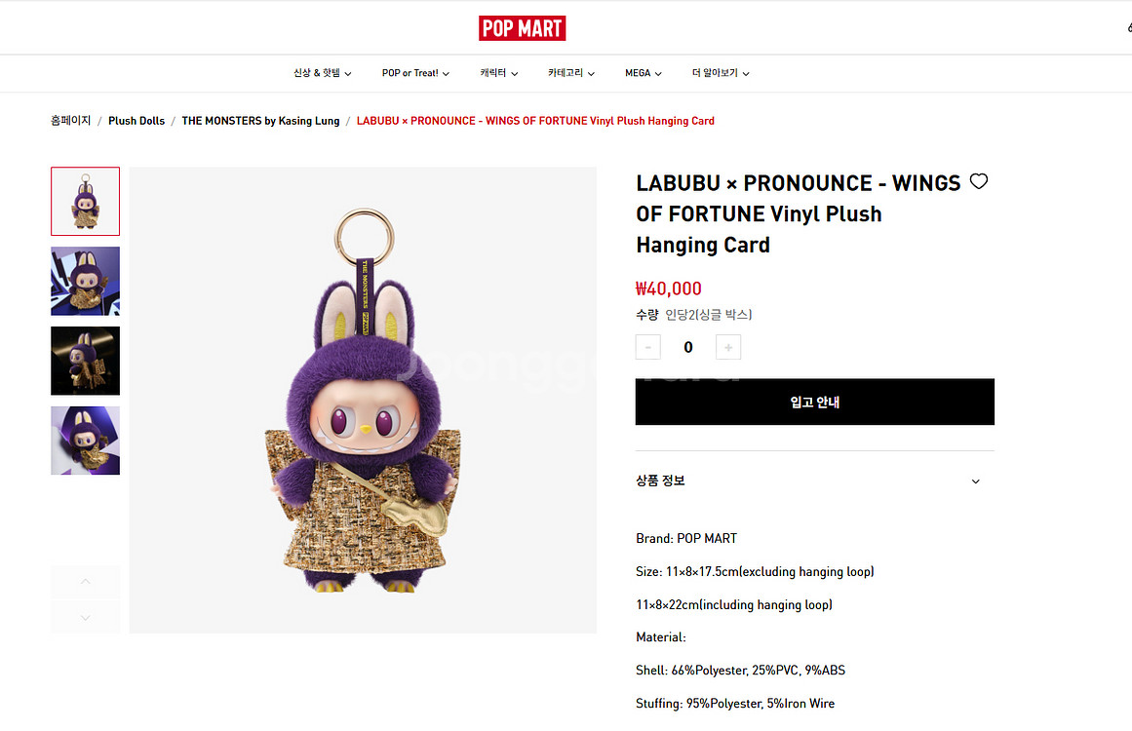The image size is (1132, 731).
Task: Open the 신상 & 핫템 menu
Action: [x=322, y=73]
